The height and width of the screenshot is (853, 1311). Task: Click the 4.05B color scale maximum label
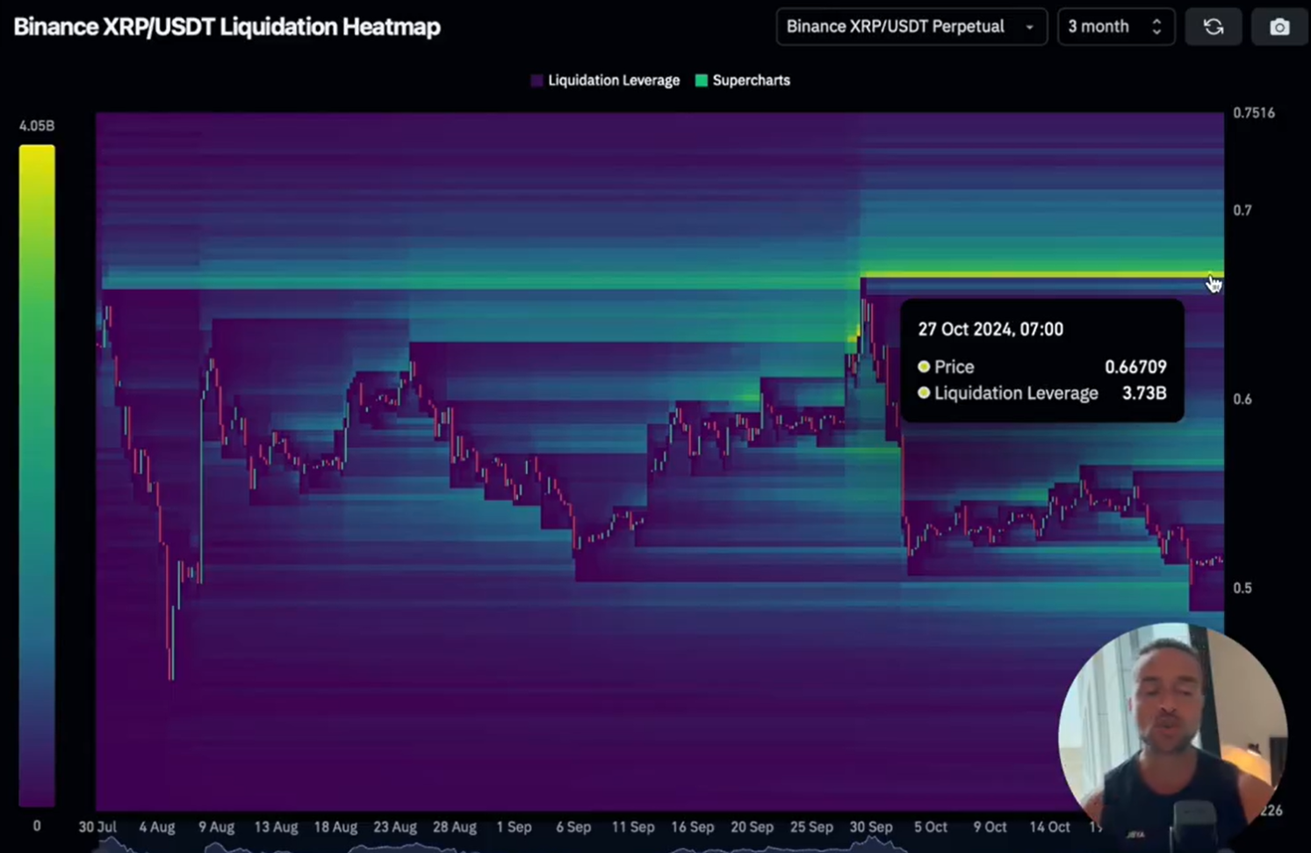(37, 126)
